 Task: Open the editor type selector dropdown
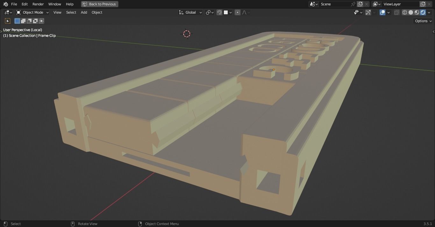coord(8,12)
